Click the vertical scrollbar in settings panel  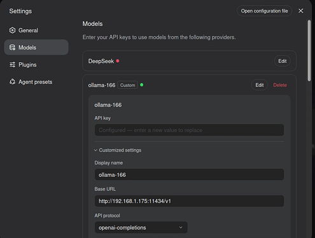[x=309, y=51]
